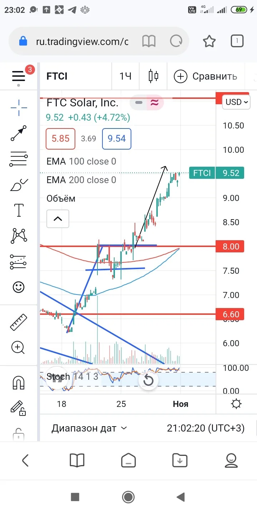Open the emoji icons tool
This screenshot has height=514, width=257.
(19, 287)
